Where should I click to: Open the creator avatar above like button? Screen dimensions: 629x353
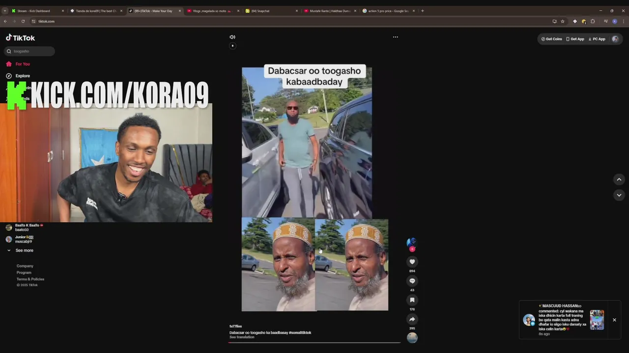point(412,241)
